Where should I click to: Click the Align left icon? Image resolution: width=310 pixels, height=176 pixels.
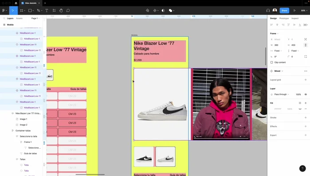[271, 25]
